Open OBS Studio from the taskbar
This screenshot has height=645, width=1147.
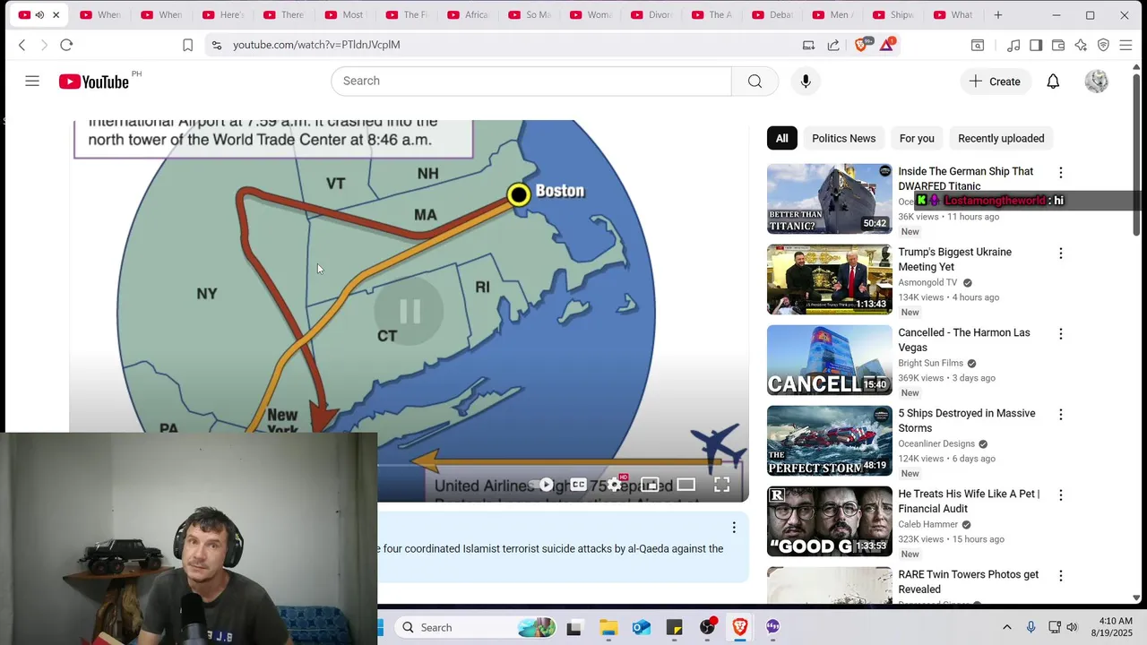coord(707,627)
